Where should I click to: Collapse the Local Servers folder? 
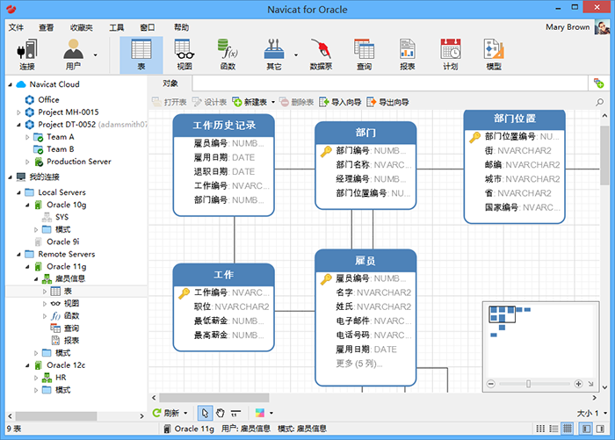[x=18, y=192]
